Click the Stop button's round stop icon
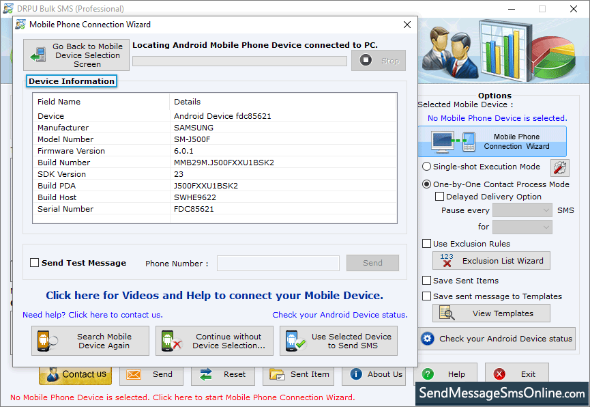590x407 pixels. 366,60
